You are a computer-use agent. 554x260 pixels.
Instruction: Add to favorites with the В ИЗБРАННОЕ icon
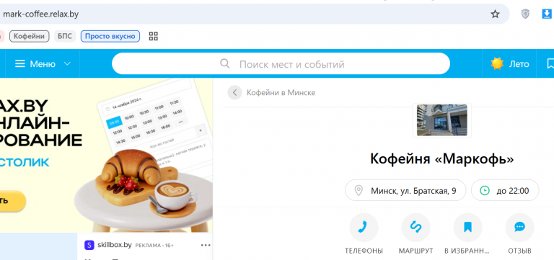point(467,228)
